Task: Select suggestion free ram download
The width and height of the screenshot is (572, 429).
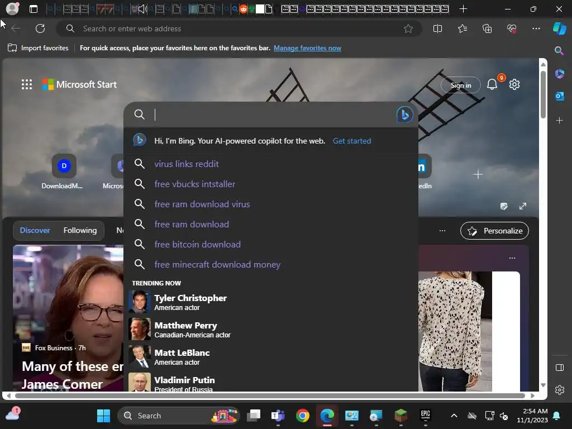Action: 271,224
